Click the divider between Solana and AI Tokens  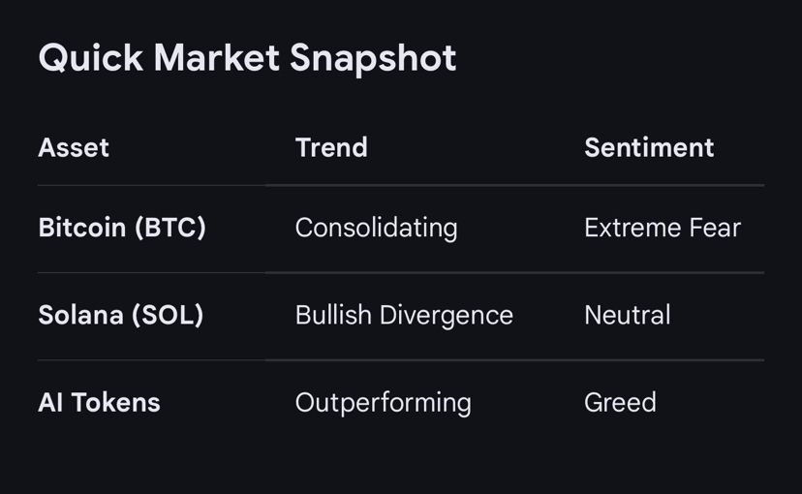pyautogui.click(x=401, y=360)
